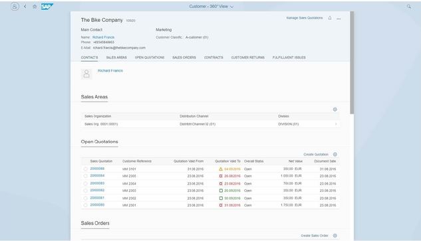Click the Distribution Channel 02 (01) cell

(198, 124)
